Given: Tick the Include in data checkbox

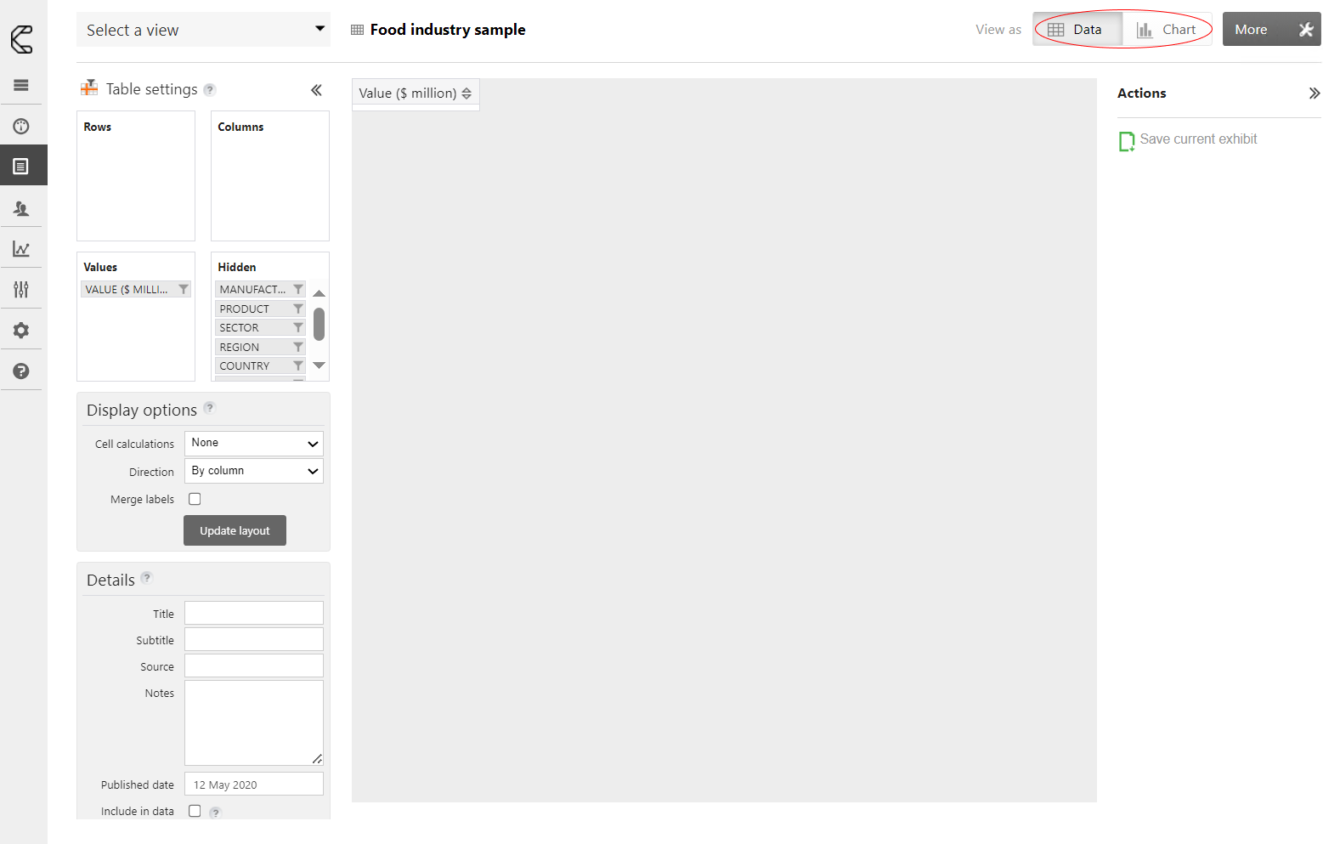Looking at the screenshot, I should 195,811.
